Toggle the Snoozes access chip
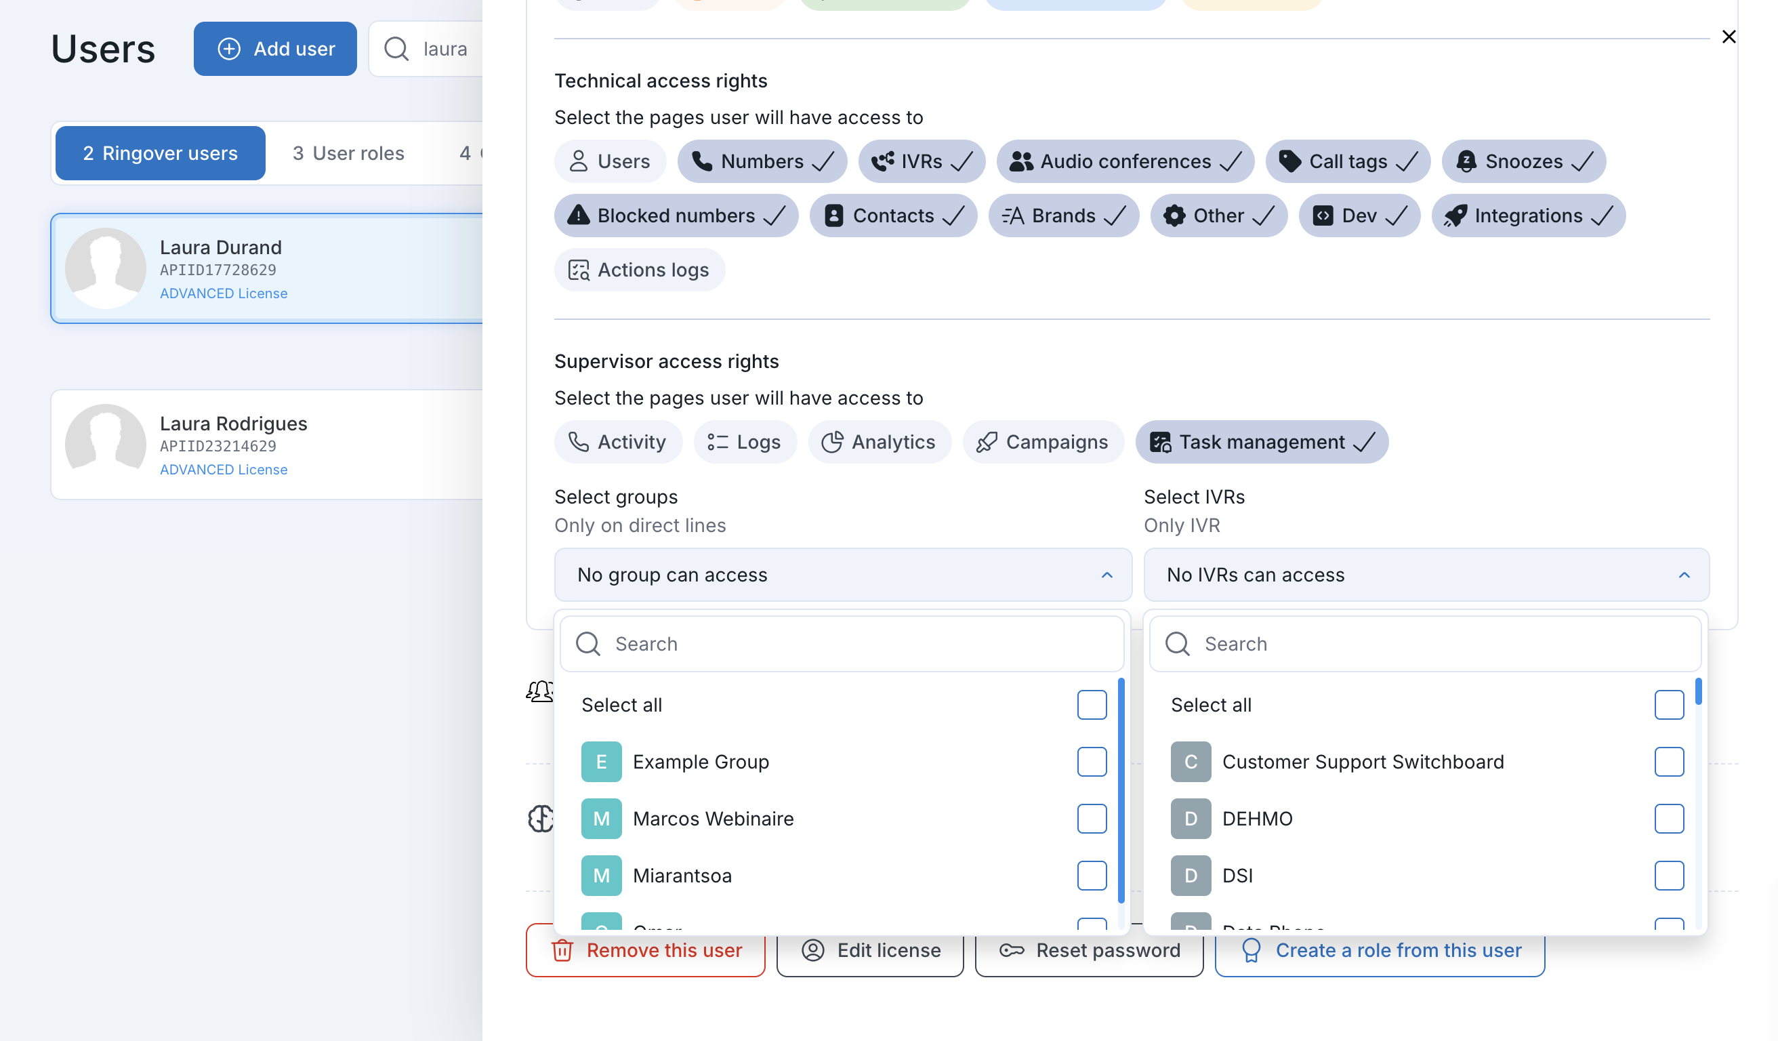This screenshot has height=1041, width=1778. tap(1524, 161)
